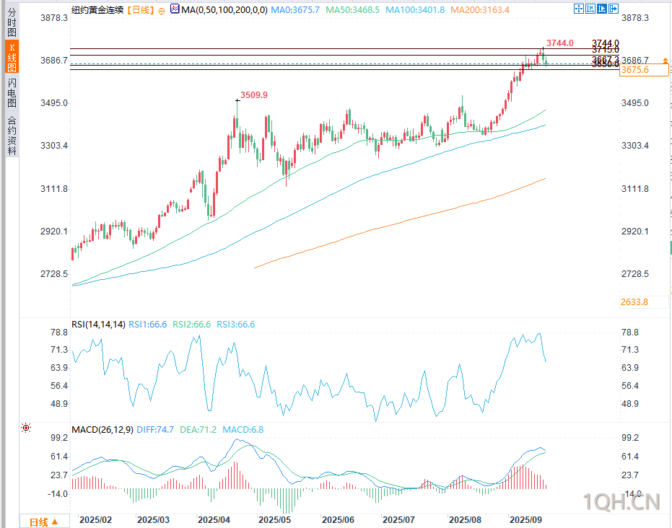Click the 2025/02 date label on the time axis

[x=95, y=520]
